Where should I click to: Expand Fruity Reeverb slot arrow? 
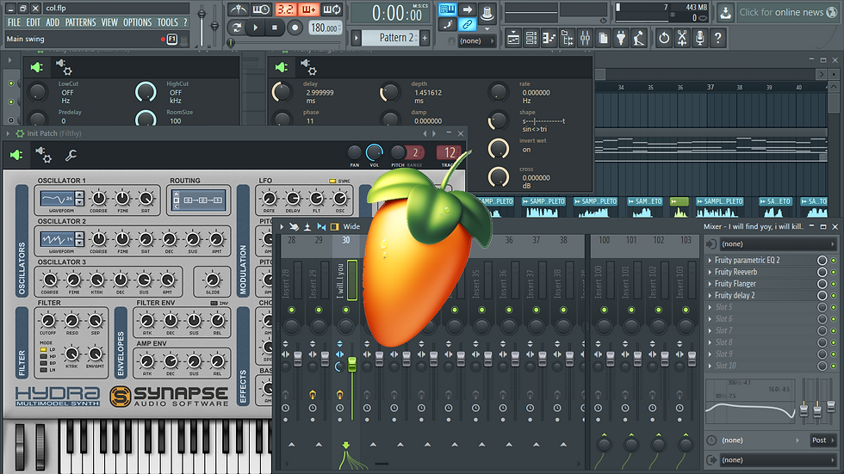coord(710,272)
